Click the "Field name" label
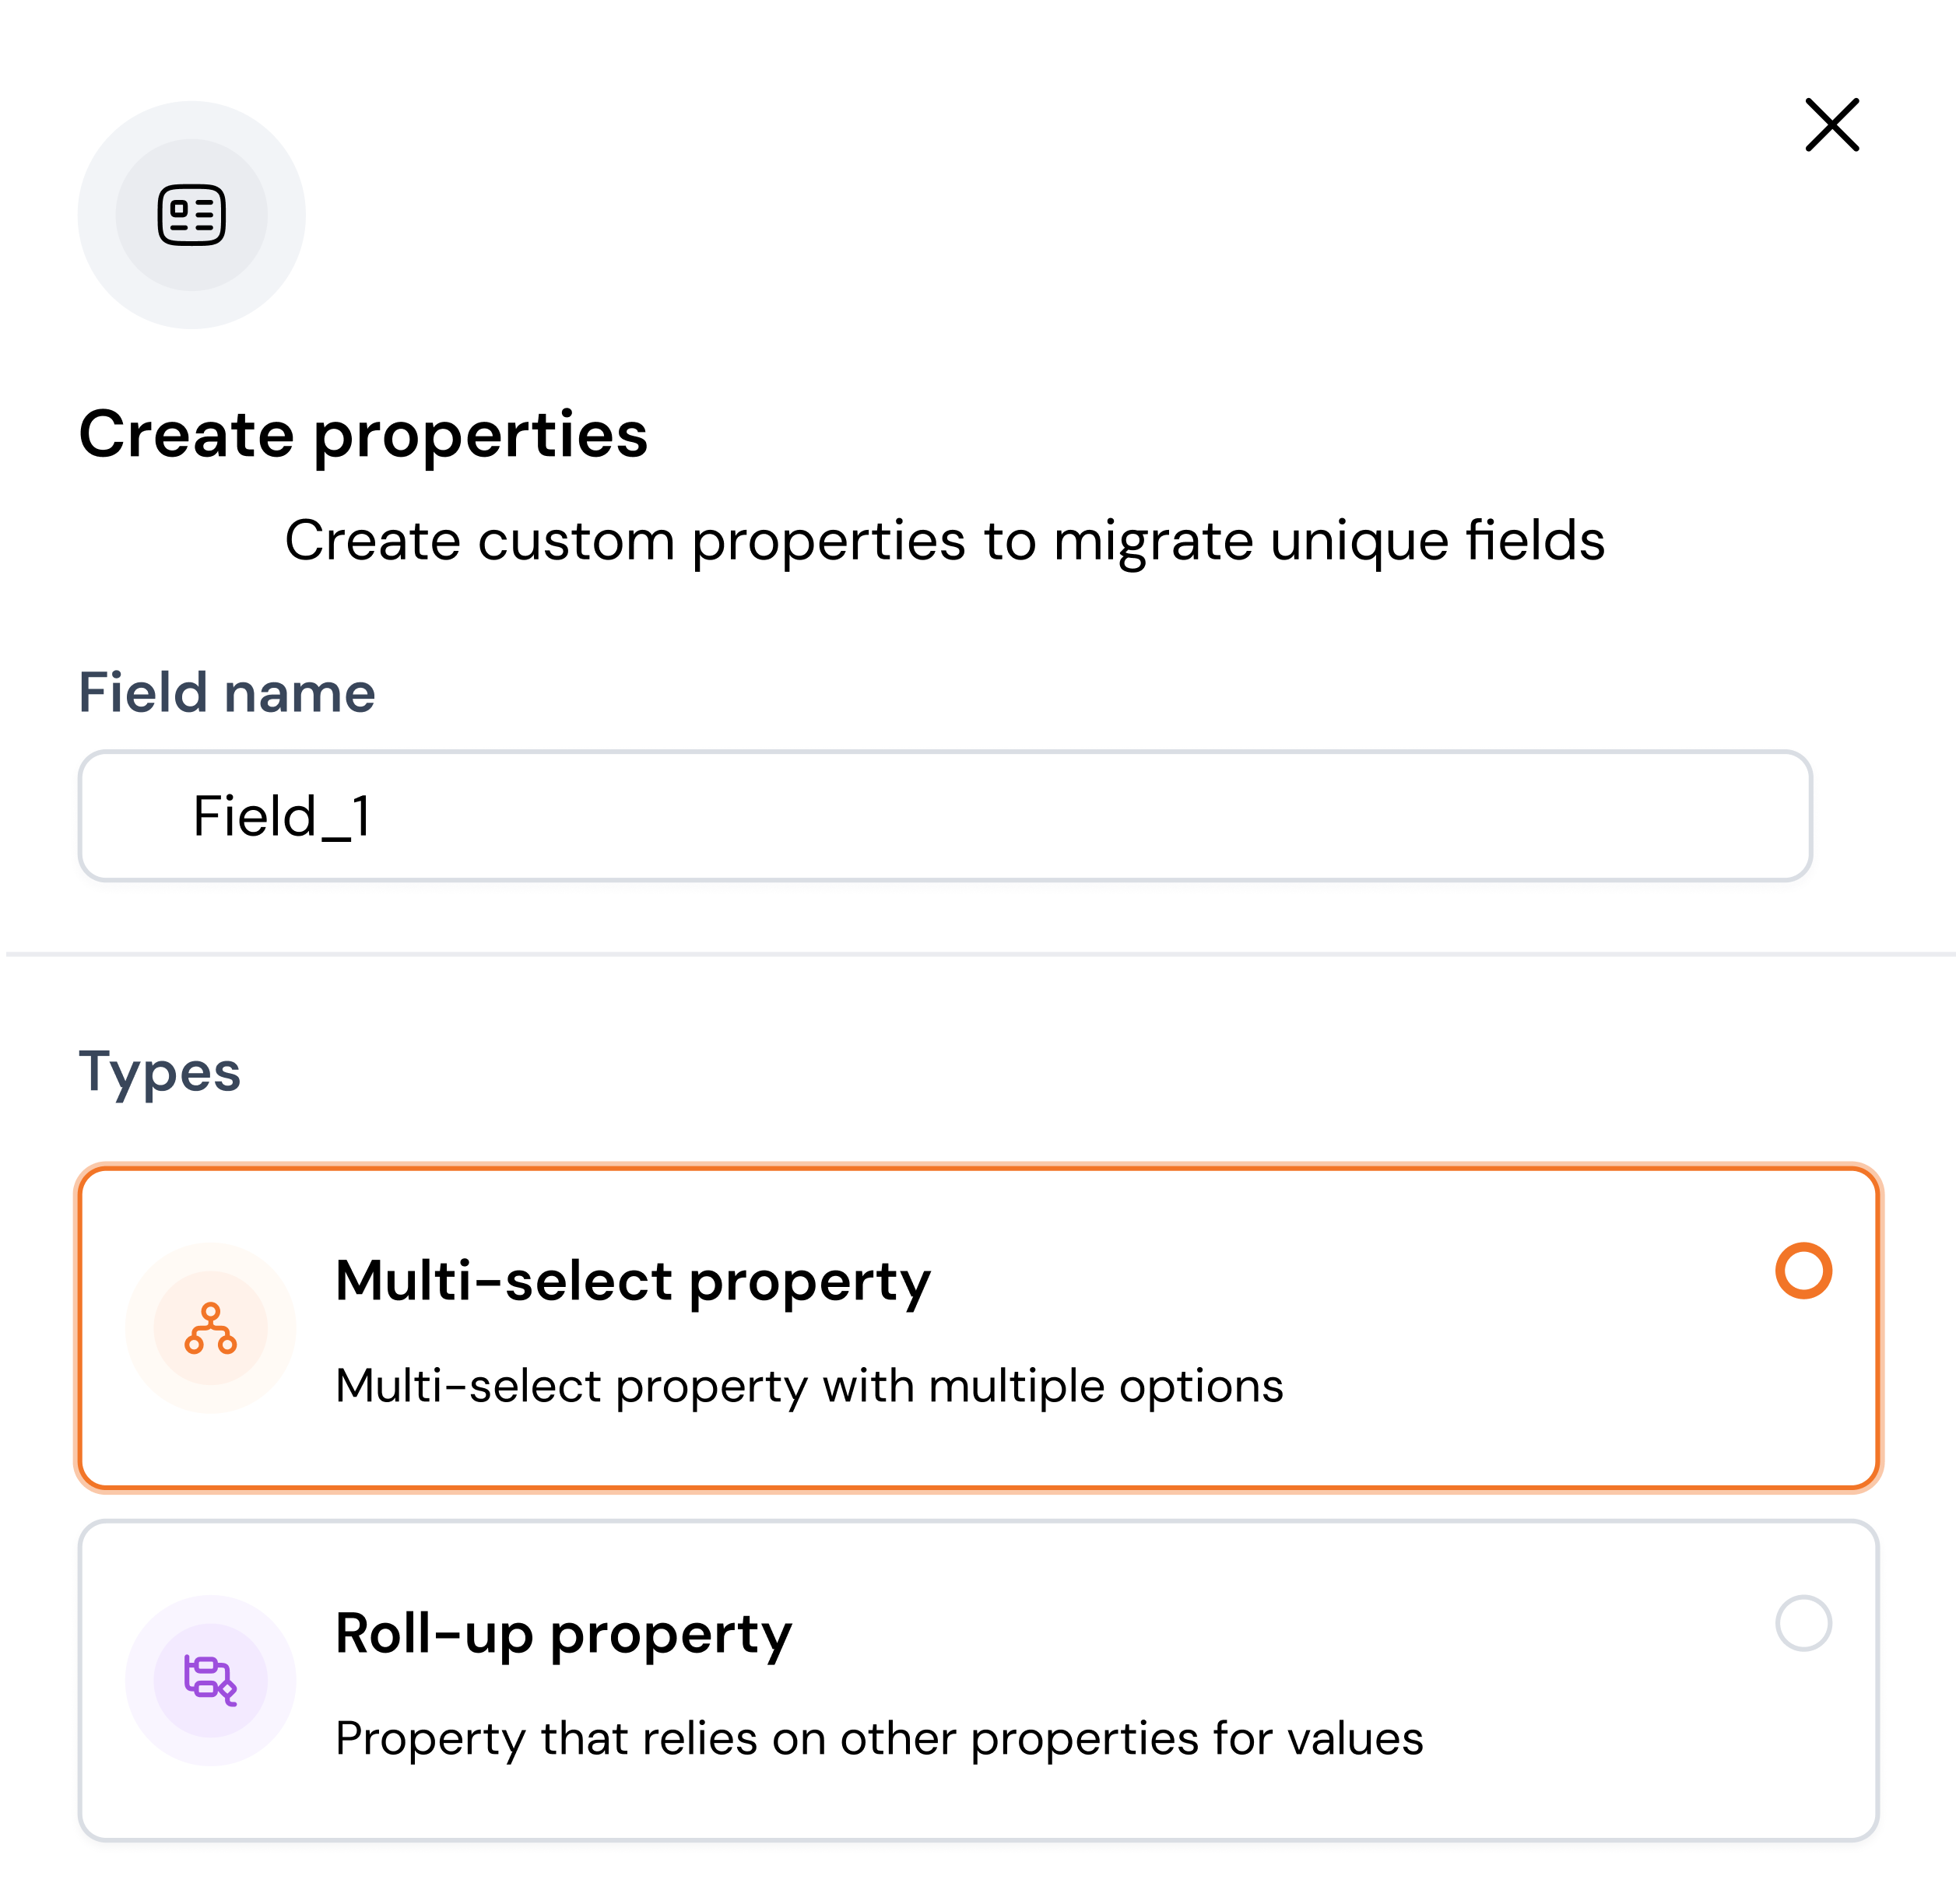1956x1904 pixels. click(x=227, y=692)
